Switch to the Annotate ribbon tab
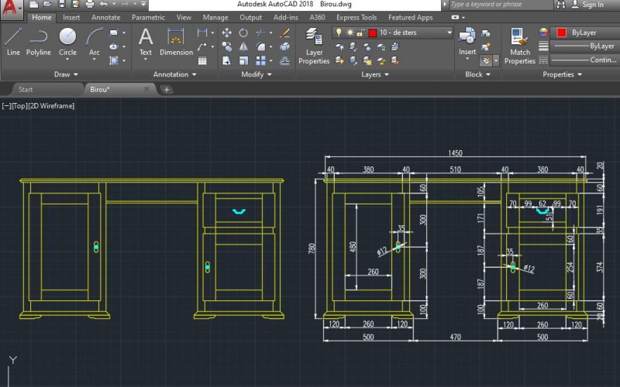The image size is (620, 387). [105, 17]
